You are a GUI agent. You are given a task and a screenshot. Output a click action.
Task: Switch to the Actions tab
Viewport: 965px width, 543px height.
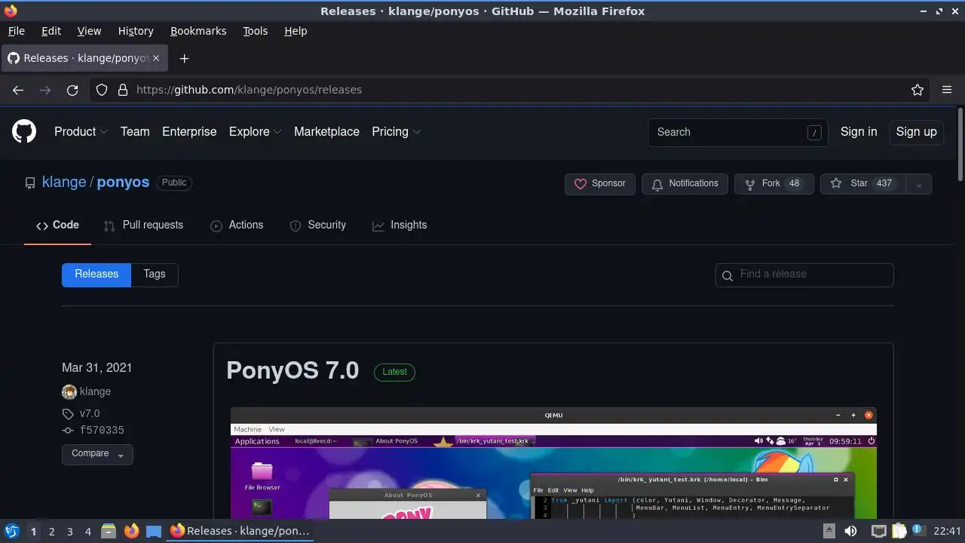tap(237, 225)
